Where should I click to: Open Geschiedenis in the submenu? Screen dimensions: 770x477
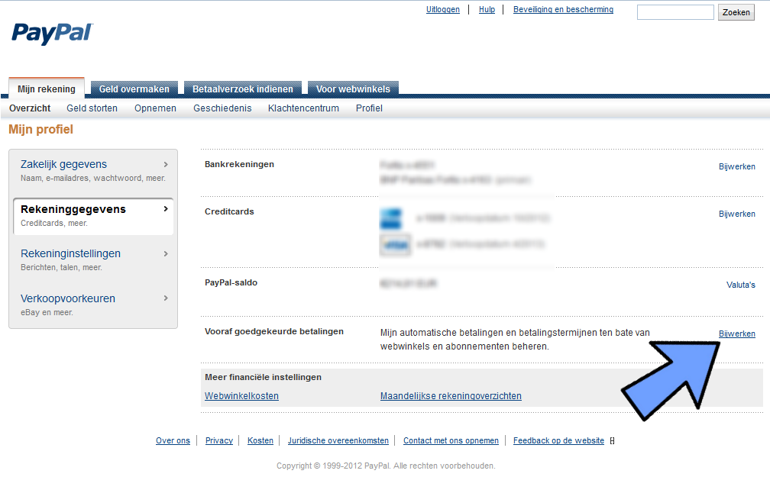pos(222,108)
